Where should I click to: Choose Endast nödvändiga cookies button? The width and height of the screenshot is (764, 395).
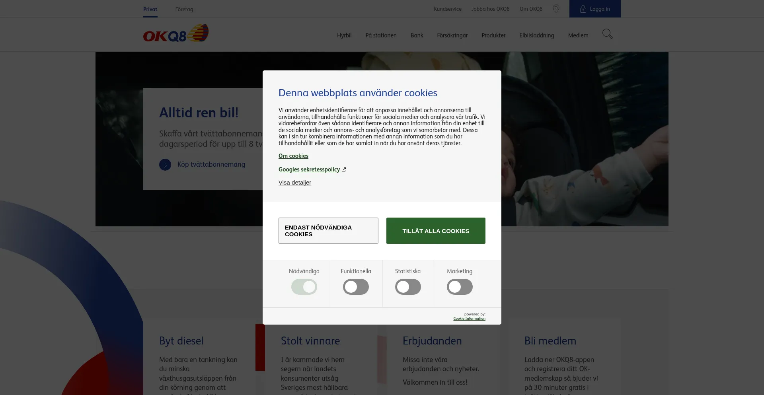tap(328, 231)
